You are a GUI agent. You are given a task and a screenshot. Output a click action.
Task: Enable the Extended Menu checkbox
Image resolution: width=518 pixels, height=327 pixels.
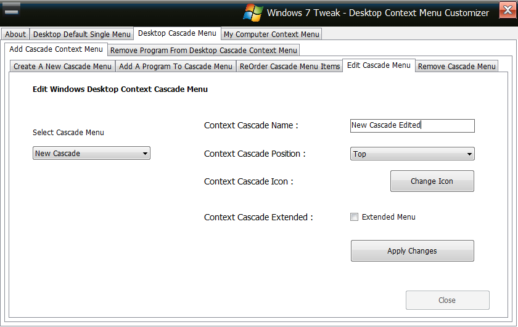(x=354, y=217)
